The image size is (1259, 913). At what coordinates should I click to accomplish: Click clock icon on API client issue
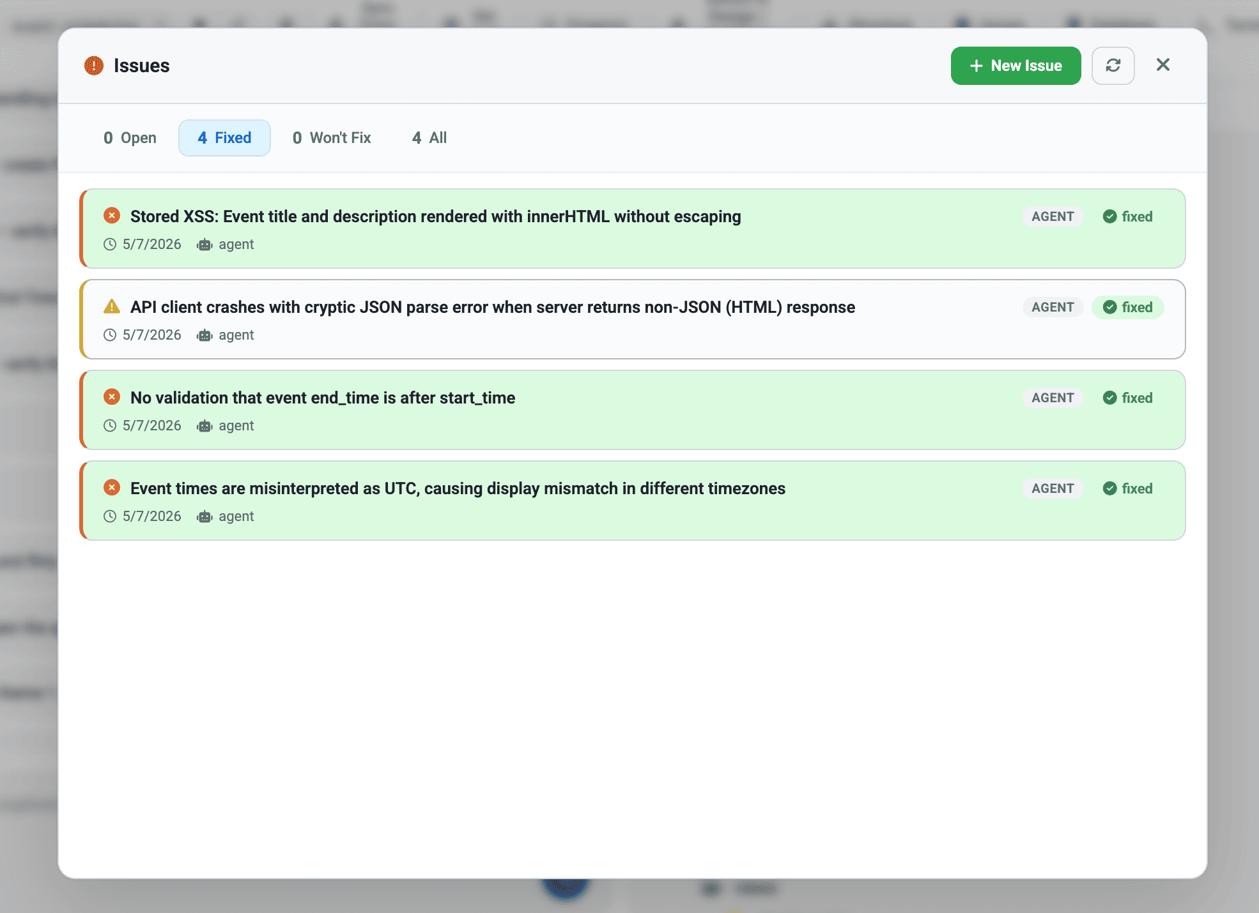coord(110,335)
